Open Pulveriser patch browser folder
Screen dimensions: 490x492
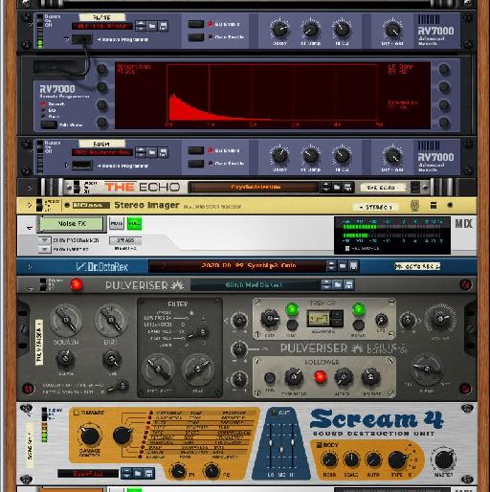(338, 284)
